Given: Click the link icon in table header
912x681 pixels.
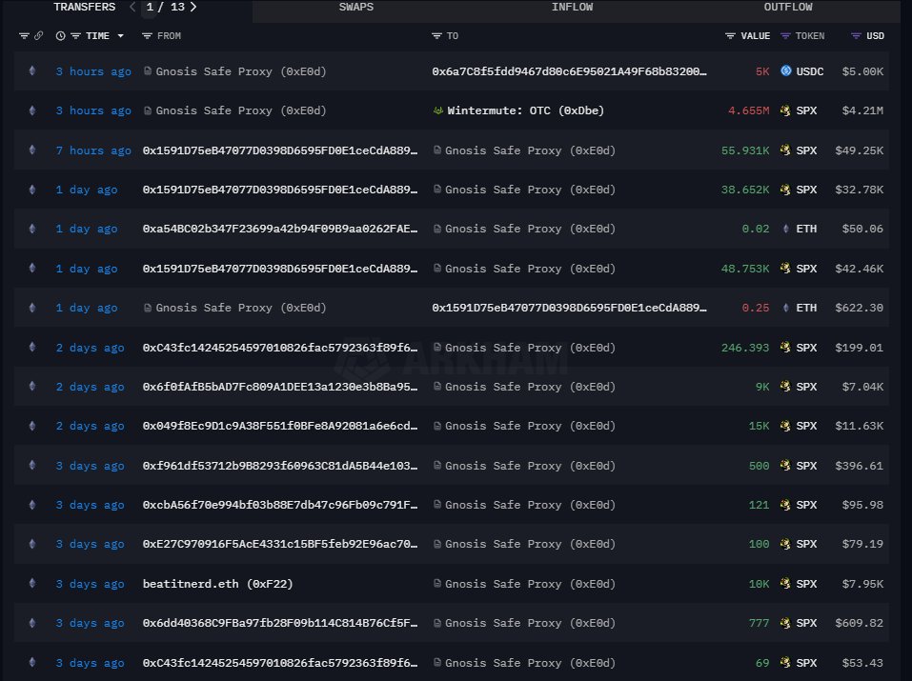Looking at the screenshot, I should point(38,36).
